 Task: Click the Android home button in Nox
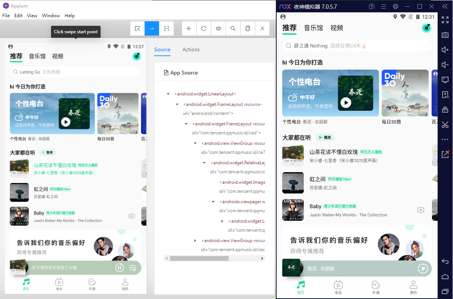click(x=445, y=276)
